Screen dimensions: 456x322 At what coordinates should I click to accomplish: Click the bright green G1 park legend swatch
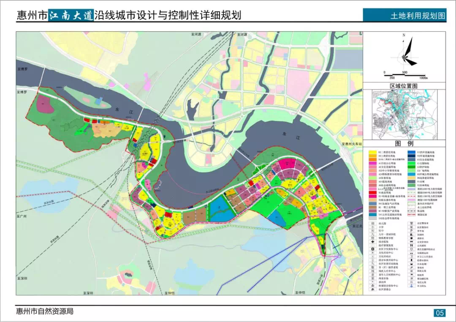coord(412,163)
